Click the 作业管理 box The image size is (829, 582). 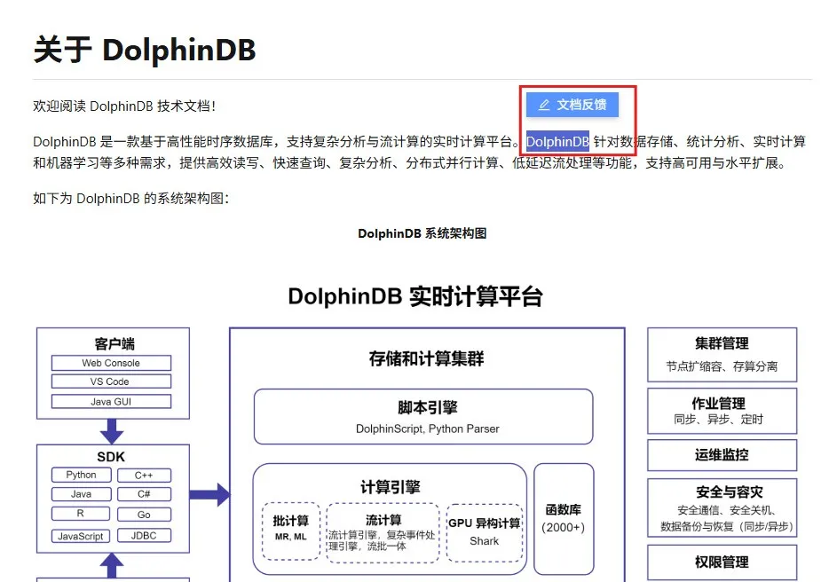(x=722, y=412)
